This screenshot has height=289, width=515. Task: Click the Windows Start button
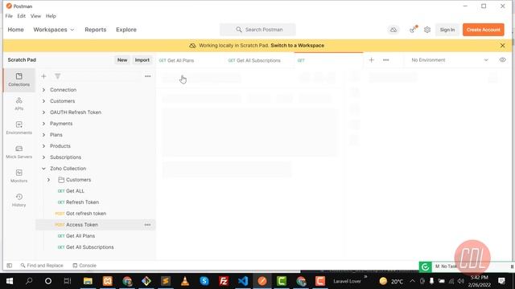tap(10, 281)
